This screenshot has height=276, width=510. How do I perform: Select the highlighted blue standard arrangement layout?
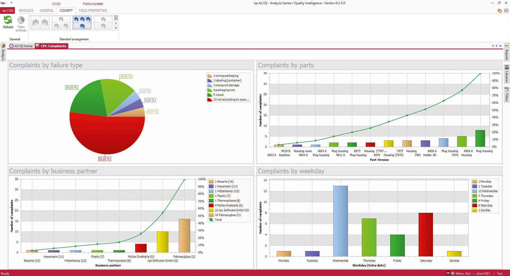pos(82,23)
